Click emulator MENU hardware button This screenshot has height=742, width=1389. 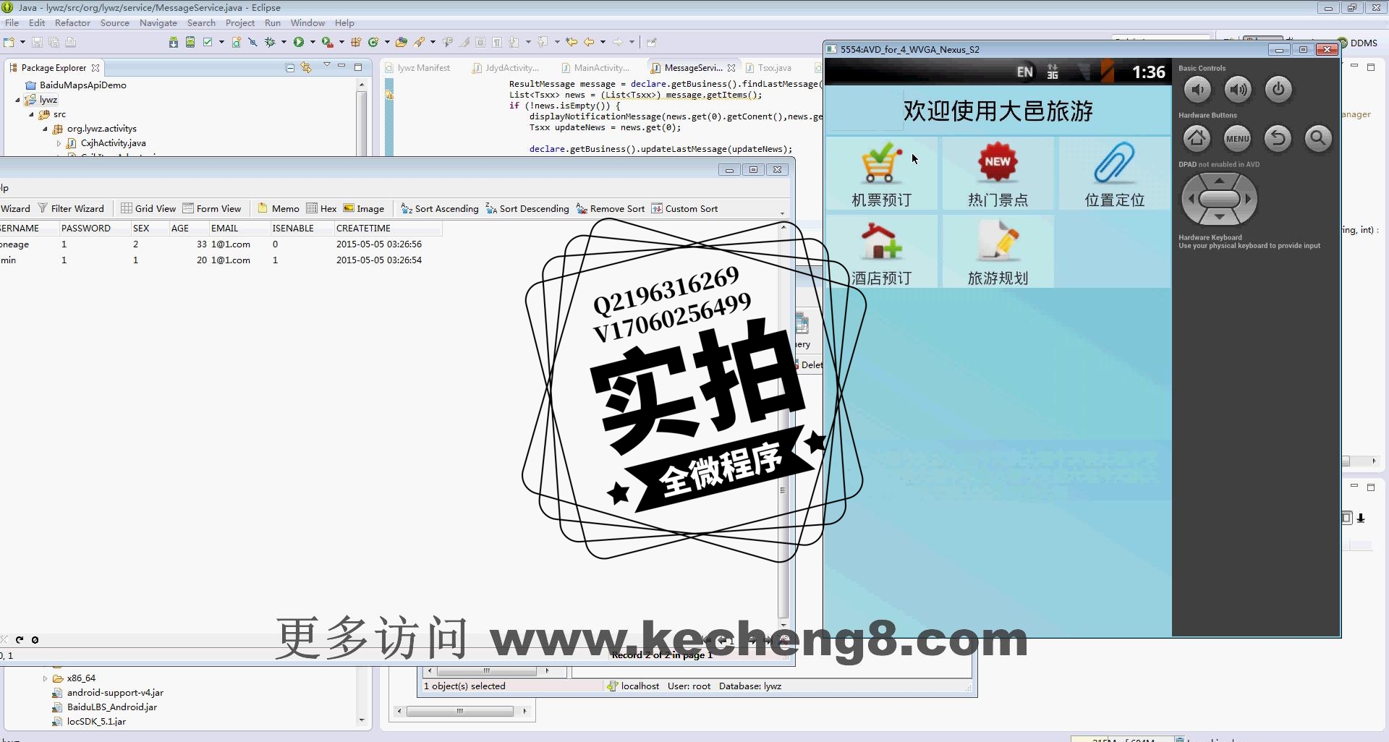point(1238,137)
